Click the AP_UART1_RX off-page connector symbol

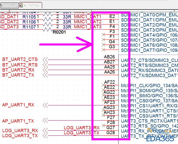[45, 105]
